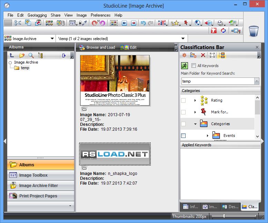Switch to the Inf... tab
The height and width of the screenshot is (223, 268).
point(191,207)
